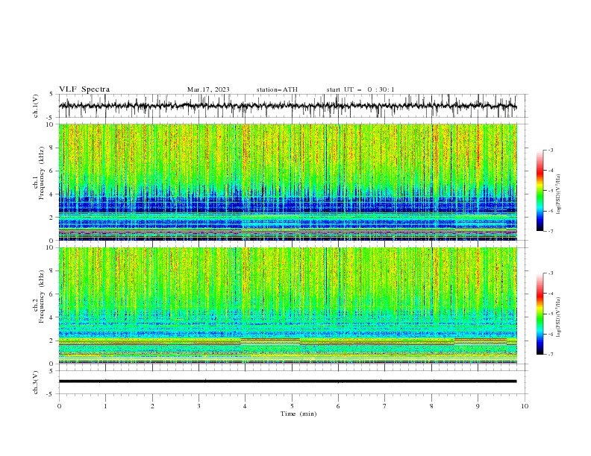Click the ch.2 PSD color scale bar
The image size is (591, 456).
[540, 314]
